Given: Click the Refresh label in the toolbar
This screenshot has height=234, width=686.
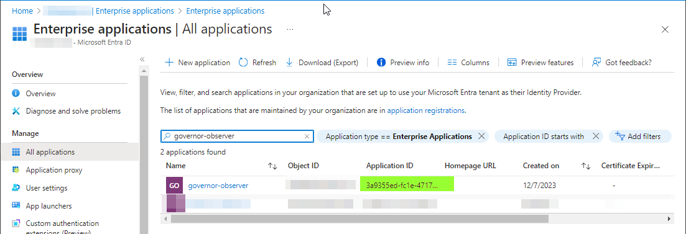Looking at the screenshot, I should point(264,63).
